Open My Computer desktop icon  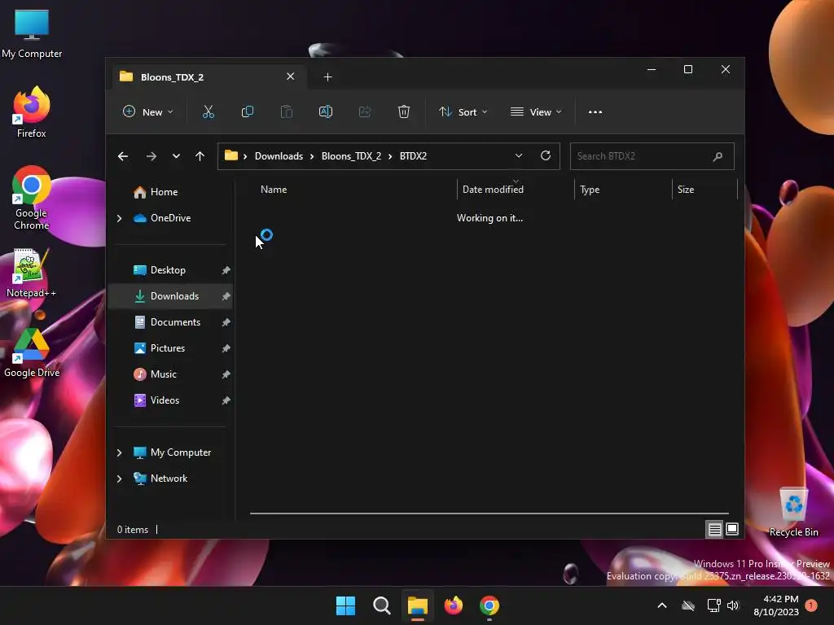32,34
